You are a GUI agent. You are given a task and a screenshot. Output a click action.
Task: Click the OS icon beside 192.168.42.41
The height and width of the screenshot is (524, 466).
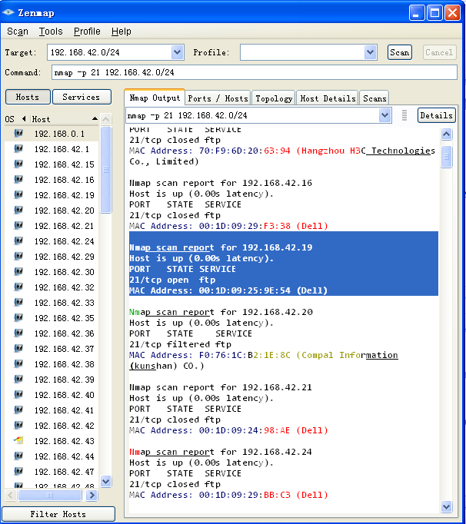(x=18, y=410)
